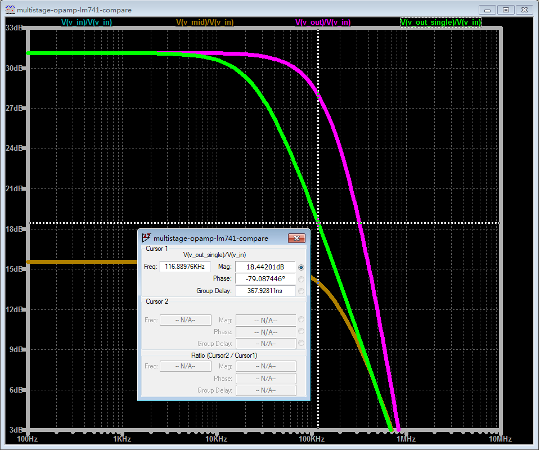Viewport: 540px width, 450px height.
Task: Click the highlighted V(v_out_single)/V(v_in) trace label
Action: tap(440, 22)
